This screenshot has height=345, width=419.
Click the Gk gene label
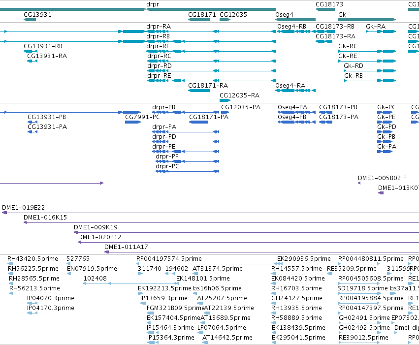point(342,15)
